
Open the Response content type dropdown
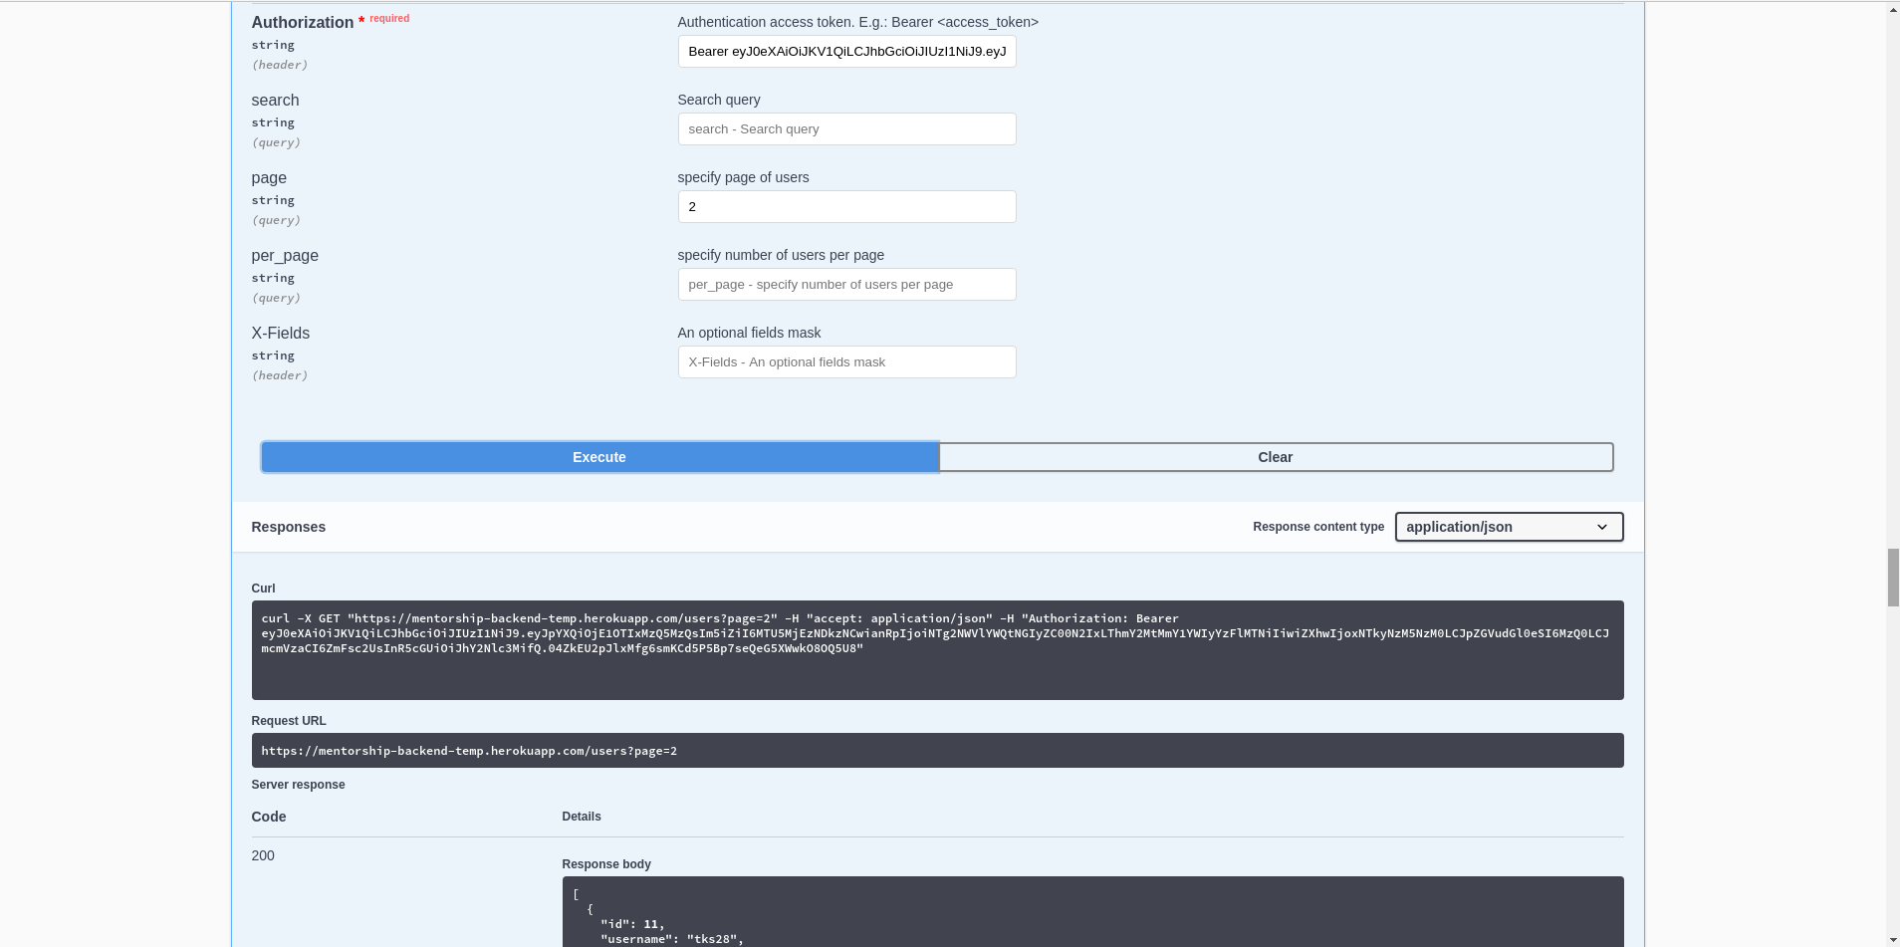(1508, 527)
